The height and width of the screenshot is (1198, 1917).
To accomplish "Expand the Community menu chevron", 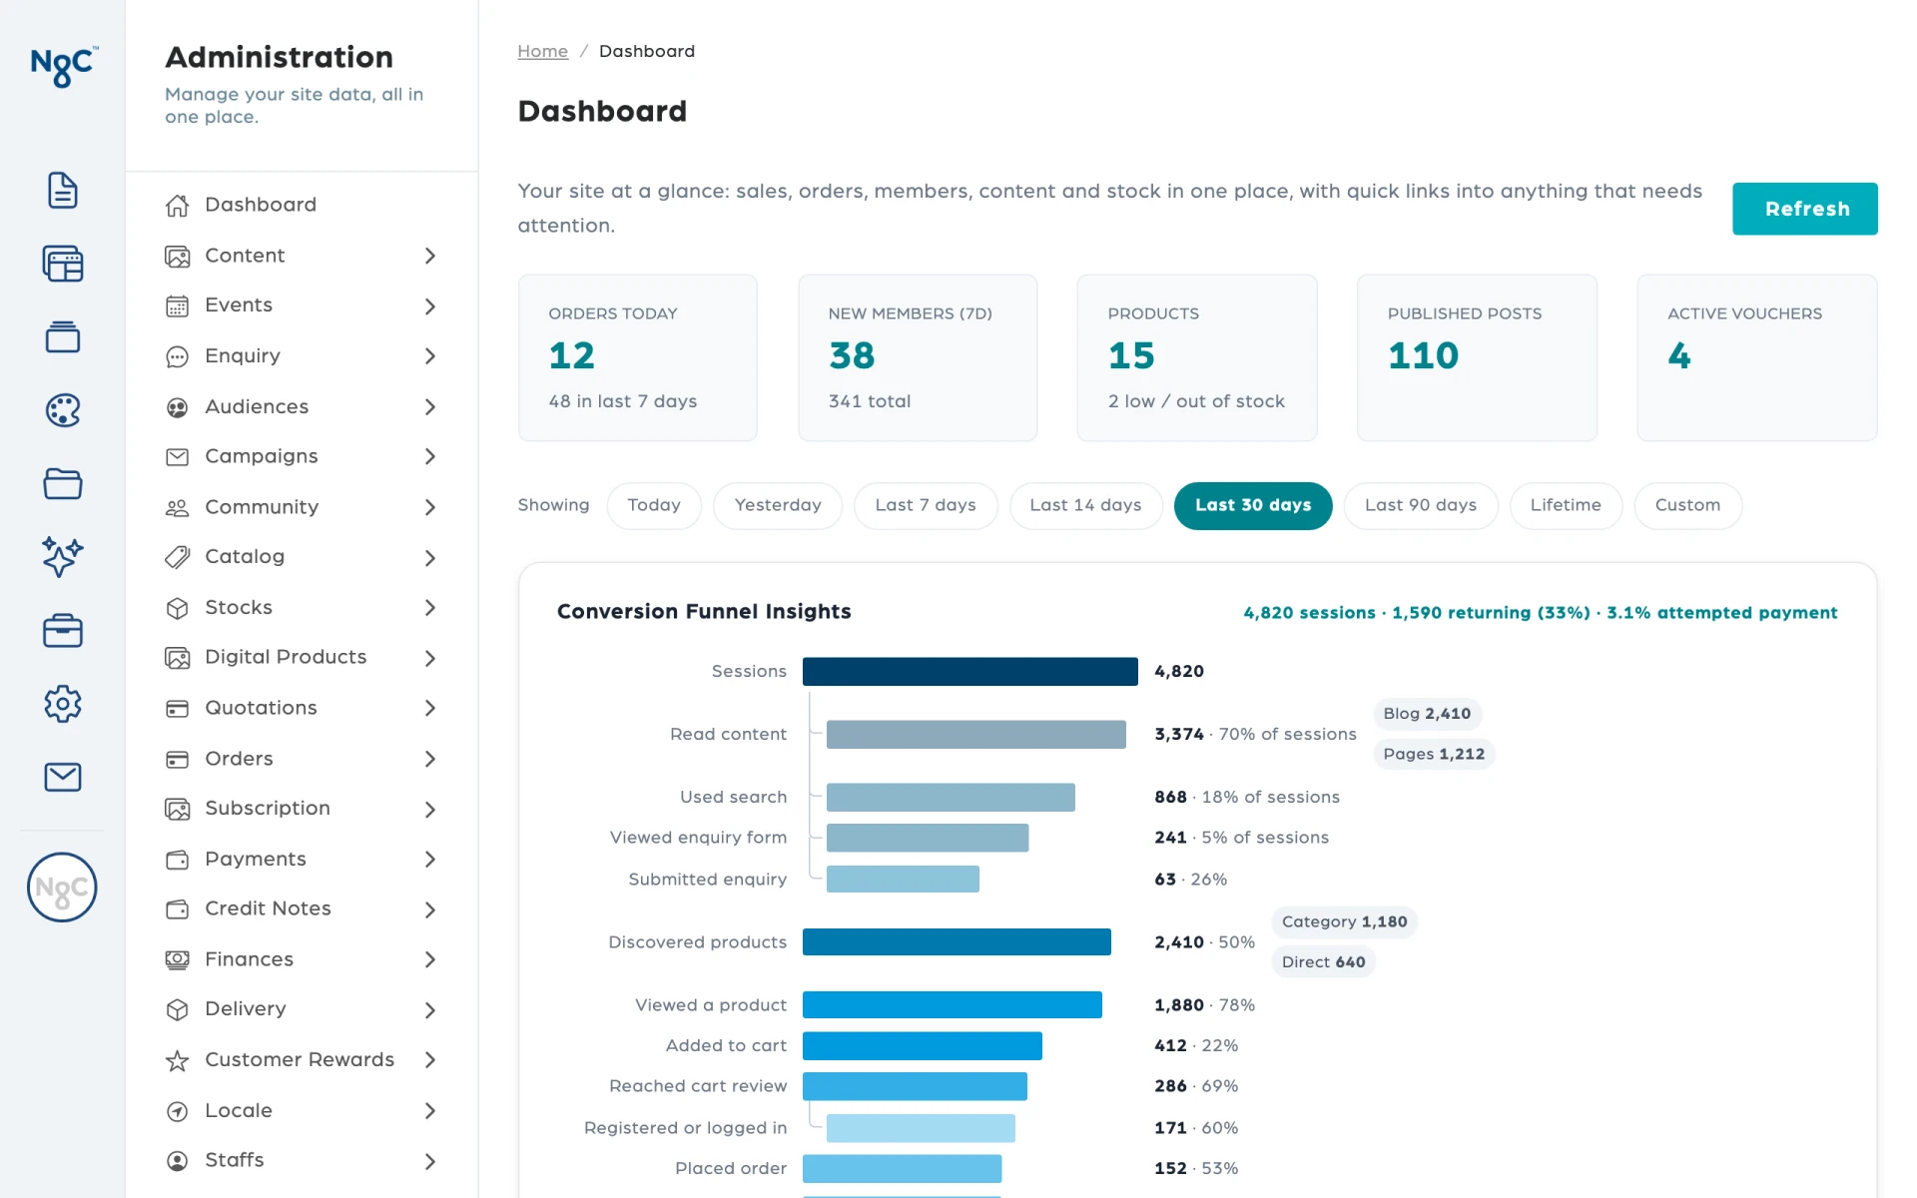I will click(430, 507).
